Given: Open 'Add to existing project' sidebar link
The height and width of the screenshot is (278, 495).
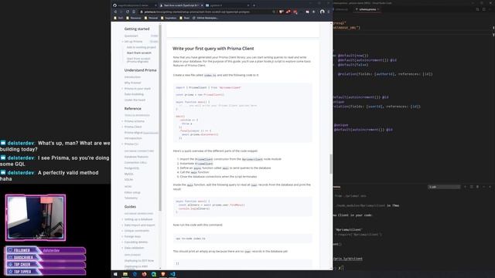Looking at the screenshot, I should click(x=141, y=47).
